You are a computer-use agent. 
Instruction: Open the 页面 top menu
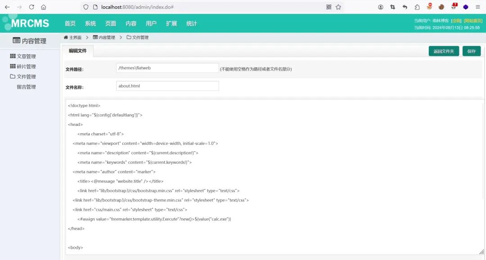click(111, 23)
